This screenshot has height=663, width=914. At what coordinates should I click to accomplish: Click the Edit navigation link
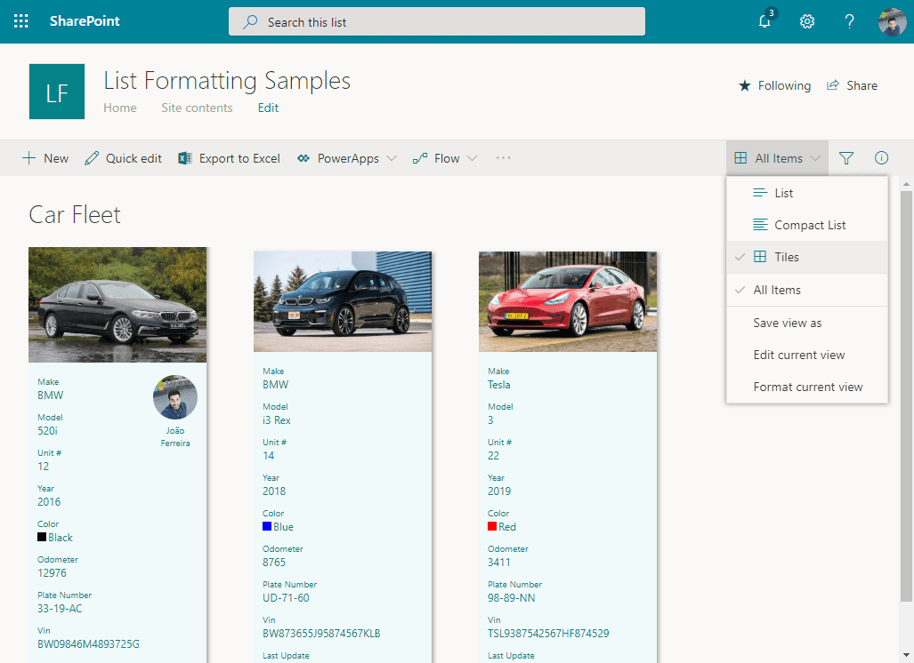pos(268,108)
